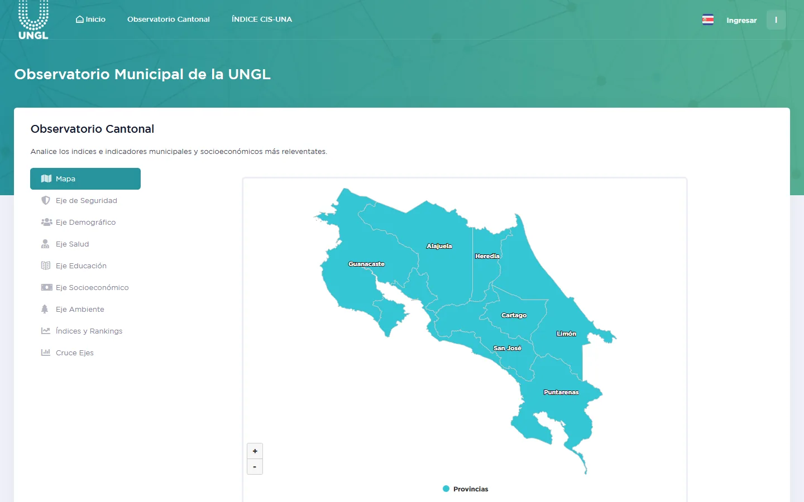The width and height of the screenshot is (804, 502).
Task: Open the Eje Socioeconómico tab
Action: [85, 288]
